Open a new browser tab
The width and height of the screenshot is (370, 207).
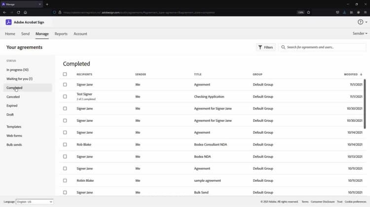[47, 4]
